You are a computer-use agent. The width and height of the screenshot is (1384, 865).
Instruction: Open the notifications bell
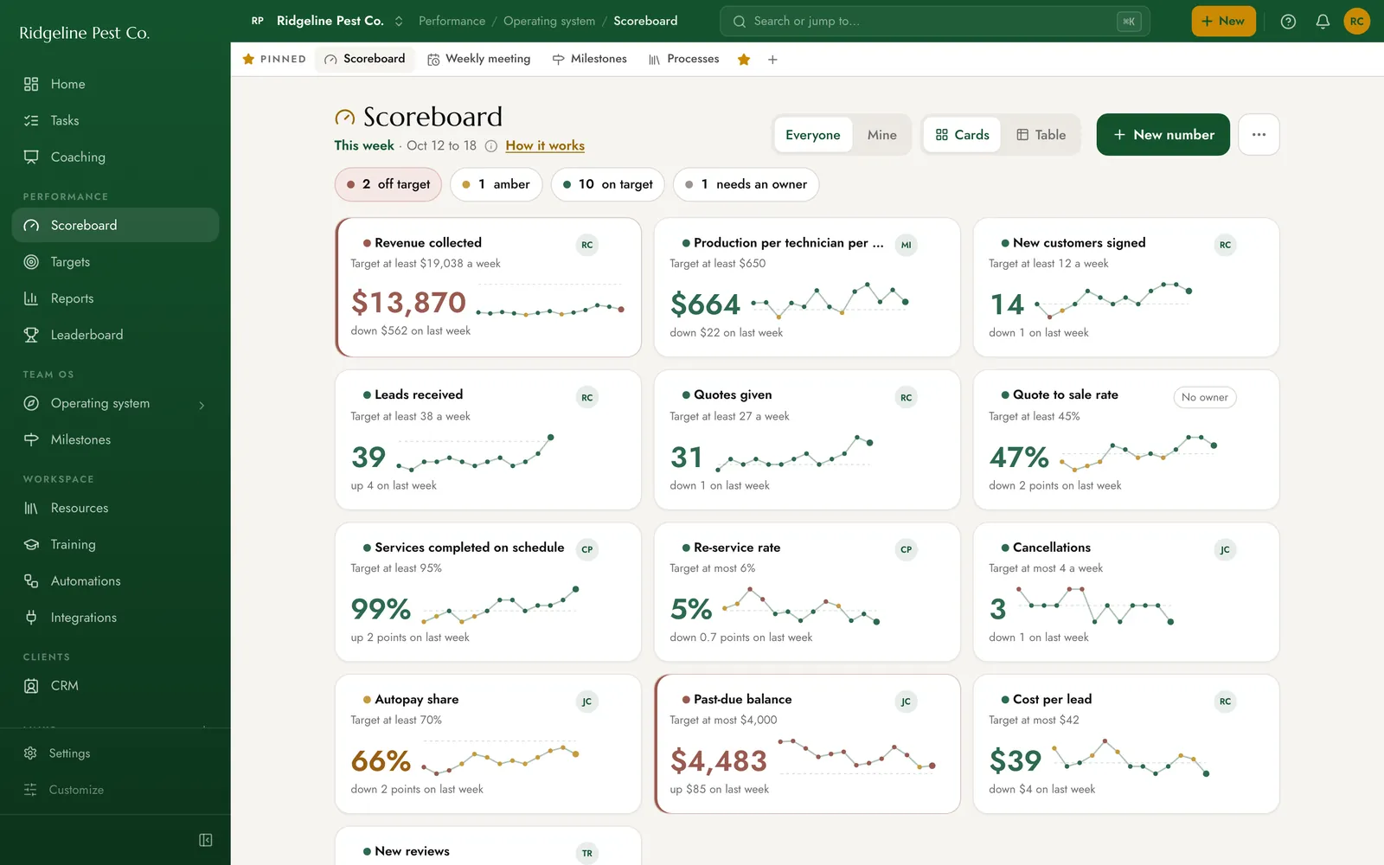click(1323, 22)
